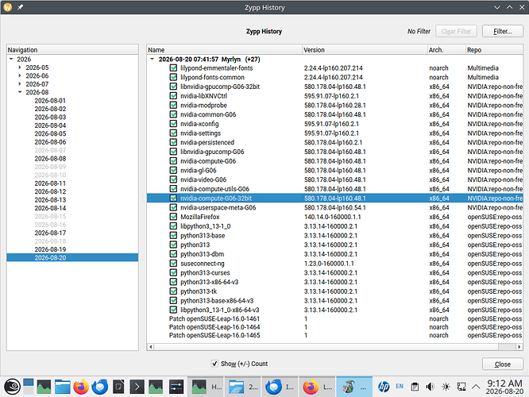Click status checkmark for python313-tk
The image size is (529, 397).
point(173,291)
